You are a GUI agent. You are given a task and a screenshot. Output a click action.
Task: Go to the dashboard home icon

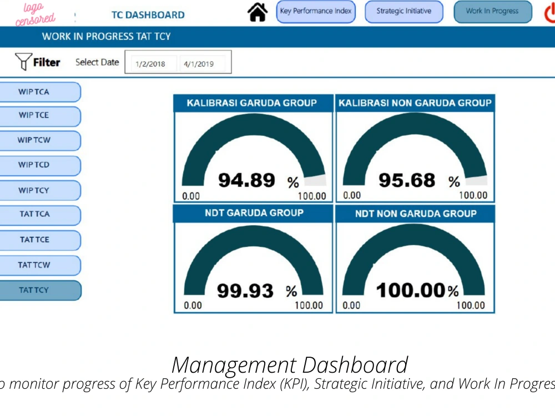258,12
